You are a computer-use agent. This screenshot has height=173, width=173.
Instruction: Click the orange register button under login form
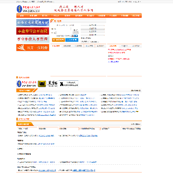click(x=58, y=40)
